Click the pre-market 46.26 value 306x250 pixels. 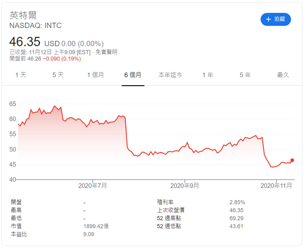pos(34,59)
